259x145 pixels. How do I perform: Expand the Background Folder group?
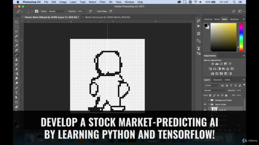click(x=209, y=100)
